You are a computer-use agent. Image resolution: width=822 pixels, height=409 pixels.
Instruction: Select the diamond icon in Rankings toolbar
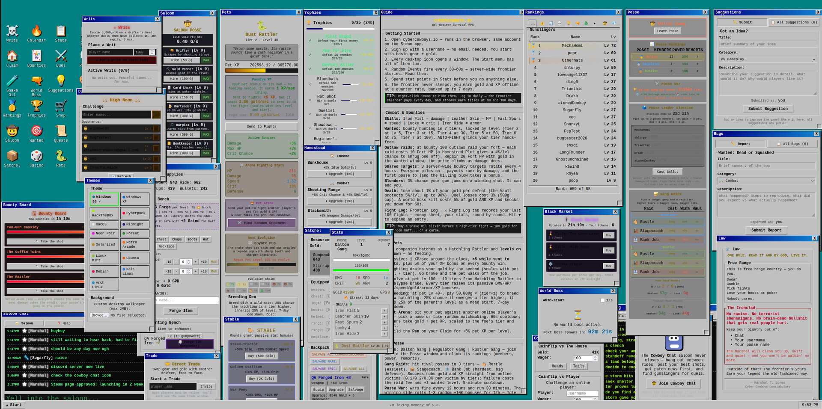point(614,23)
